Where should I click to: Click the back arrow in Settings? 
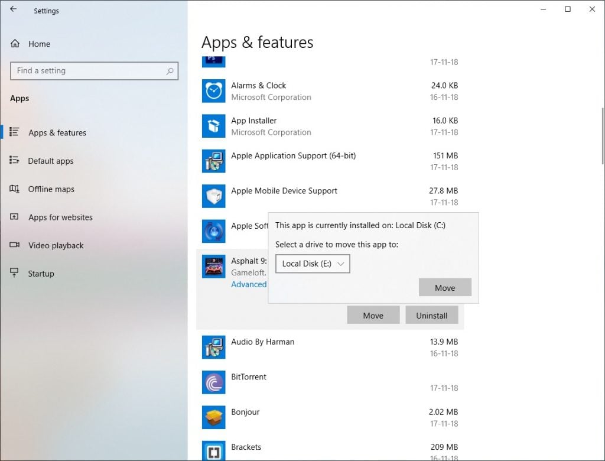[14, 9]
